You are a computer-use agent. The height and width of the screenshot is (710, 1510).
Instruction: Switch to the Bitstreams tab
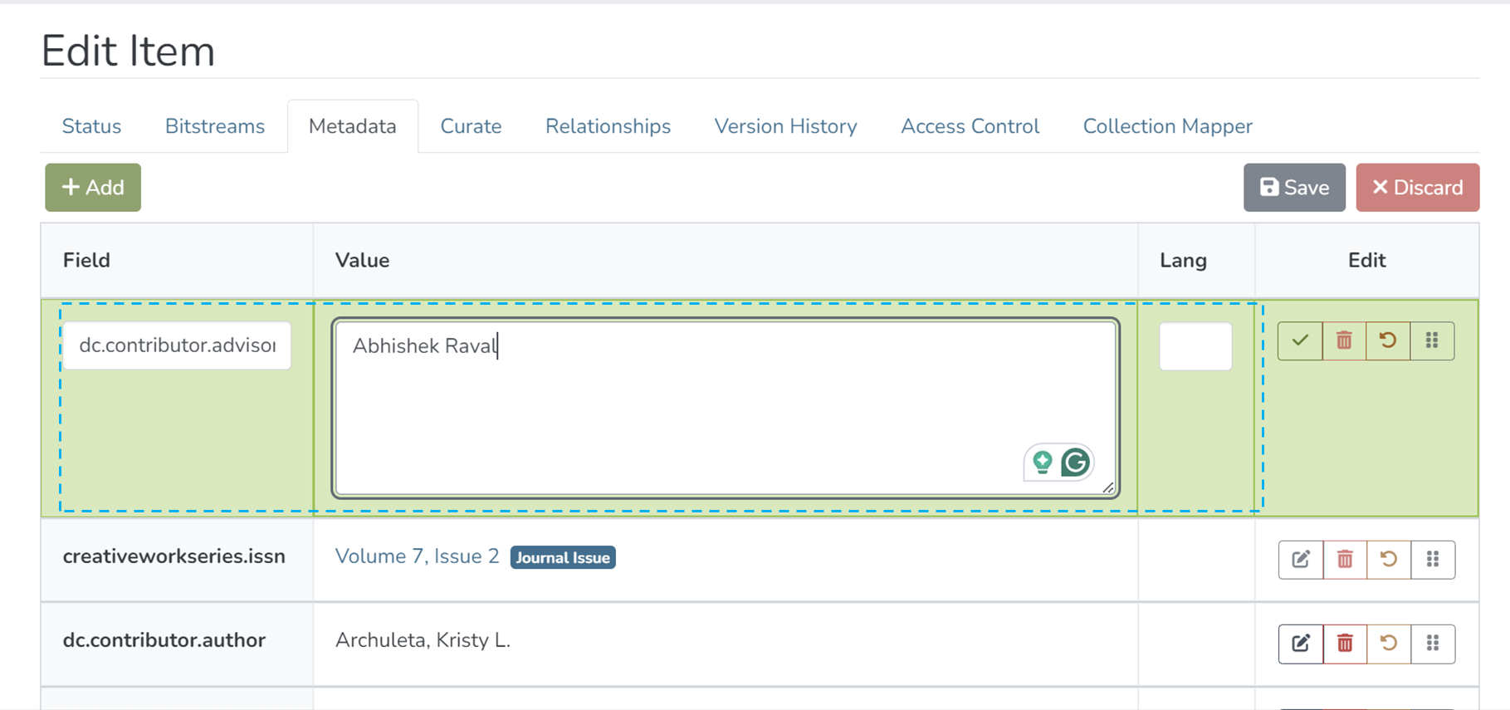[x=214, y=126]
